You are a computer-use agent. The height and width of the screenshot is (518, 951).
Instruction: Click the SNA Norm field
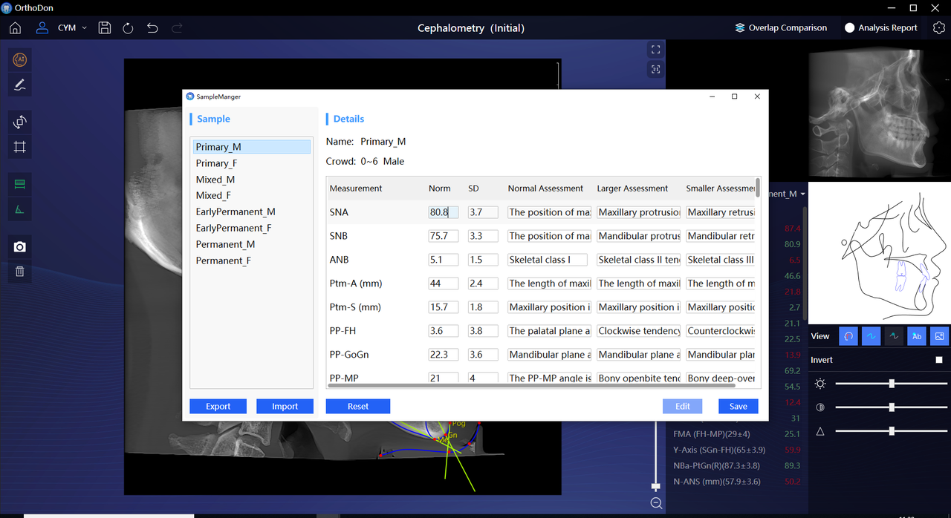click(444, 212)
